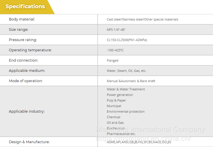The height and width of the screenshot is (147, 213).
Task: Click the Oil and Gas industry entry
Action: pyautogui.click(x=115, y=123)
